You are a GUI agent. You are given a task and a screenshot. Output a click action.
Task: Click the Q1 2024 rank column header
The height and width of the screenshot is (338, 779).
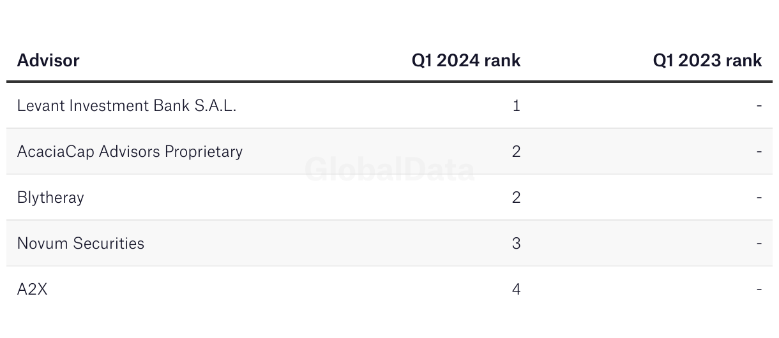(466, 61)
